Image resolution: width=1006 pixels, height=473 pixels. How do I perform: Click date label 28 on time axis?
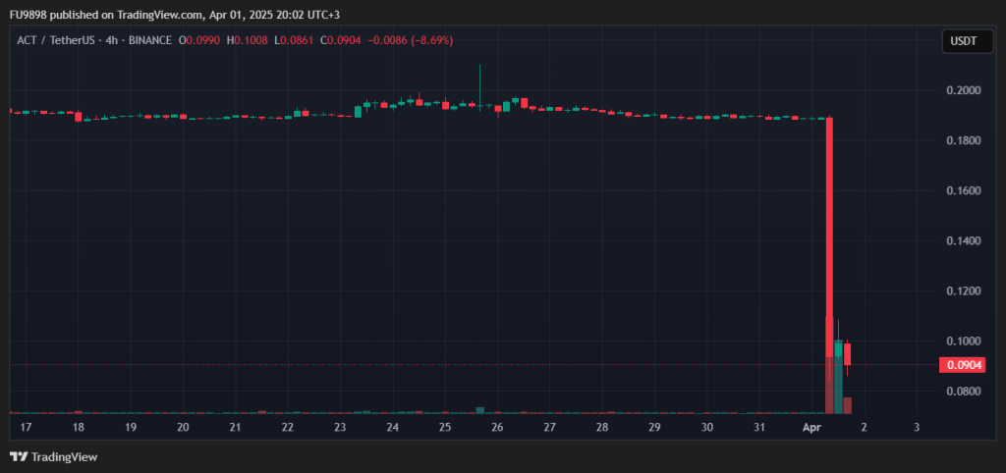point(602,427)
